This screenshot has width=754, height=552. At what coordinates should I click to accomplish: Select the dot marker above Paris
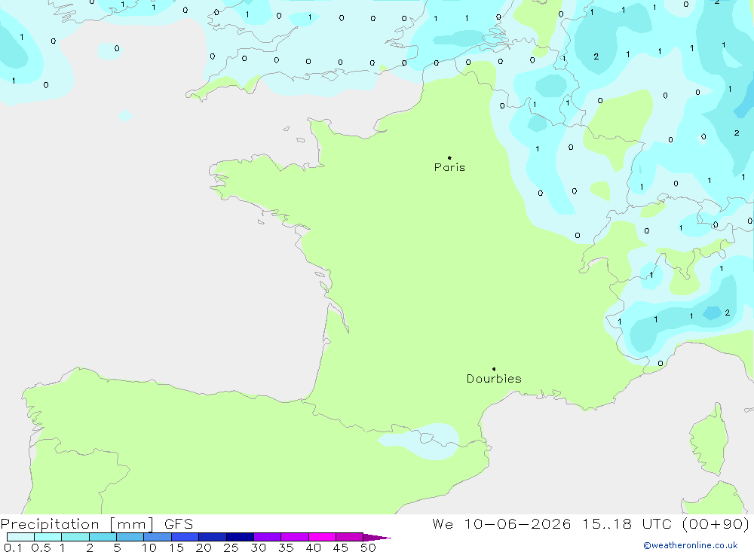click(x=449, y=157)
